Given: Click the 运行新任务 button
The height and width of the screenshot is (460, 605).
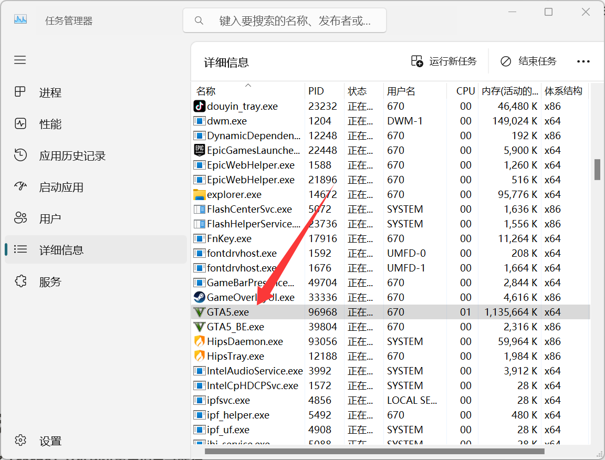Looking at the screenshot, I should click(x=444, y=61).
